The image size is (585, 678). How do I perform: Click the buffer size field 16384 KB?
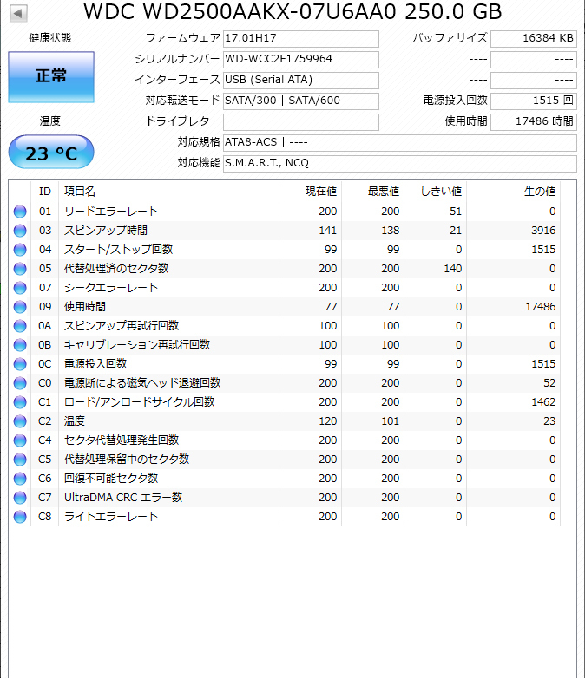point(534,38)
